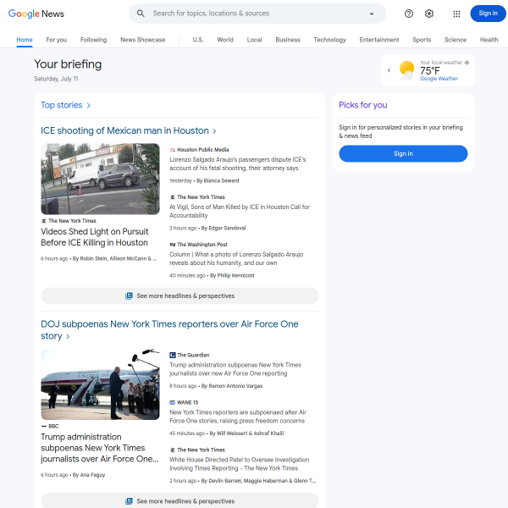Viewport: 508px width, 508px height.
Task: Click the Sign in button in header
Action: 489,14
